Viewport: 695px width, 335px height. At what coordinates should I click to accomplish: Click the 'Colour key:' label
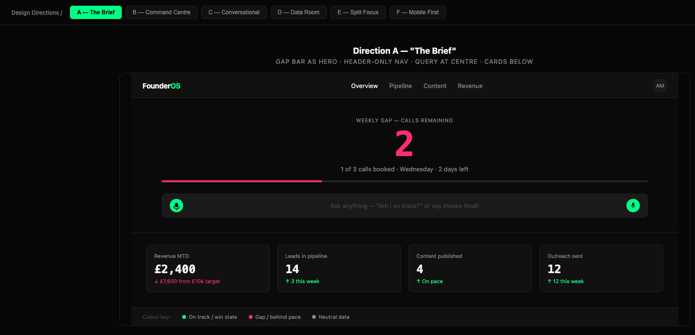click(157, 317)
